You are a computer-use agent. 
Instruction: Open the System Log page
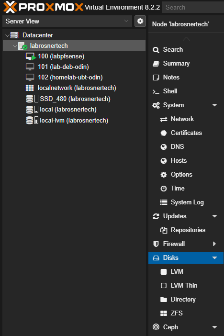point(186,202)
